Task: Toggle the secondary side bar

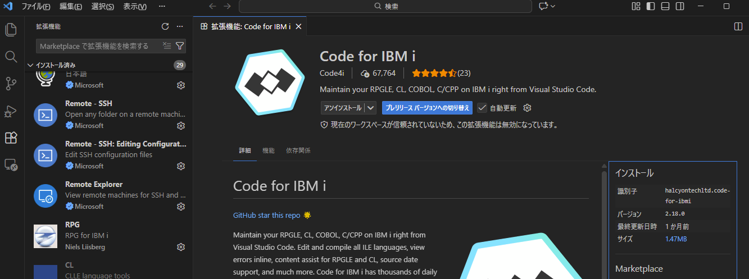Action: tap(680, 6)
